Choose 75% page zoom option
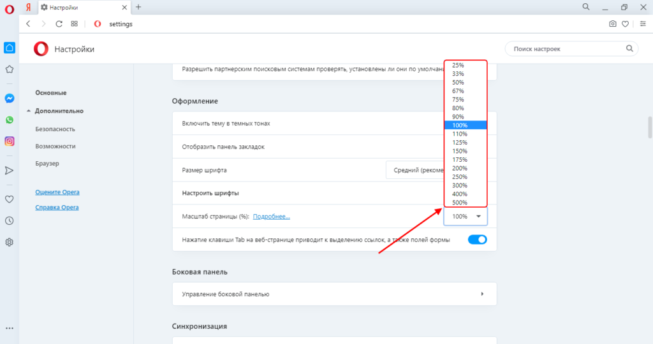653x344 pixels. point(458,99)
